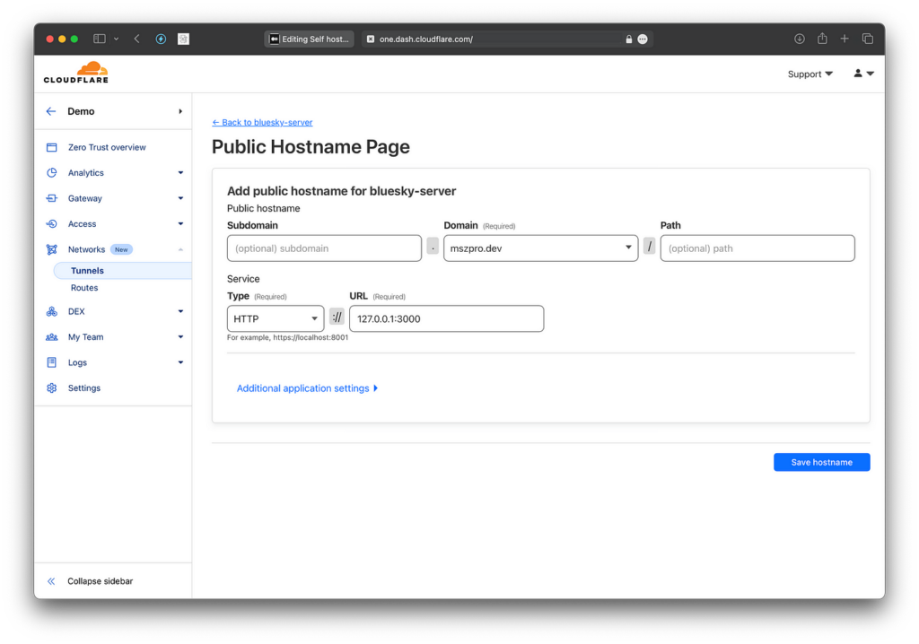The width and height of the screenshot is (919, 644).
Task: Select Tunnels in the sidebar
Action: [87, 271]
